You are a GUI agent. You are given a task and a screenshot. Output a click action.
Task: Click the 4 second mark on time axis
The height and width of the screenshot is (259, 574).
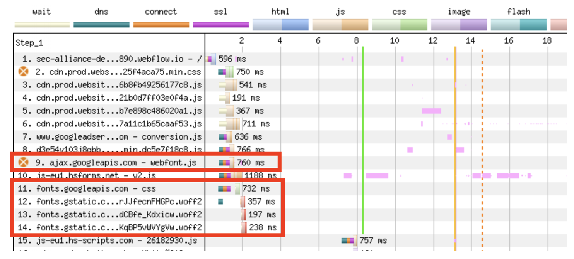click(280, 40)
